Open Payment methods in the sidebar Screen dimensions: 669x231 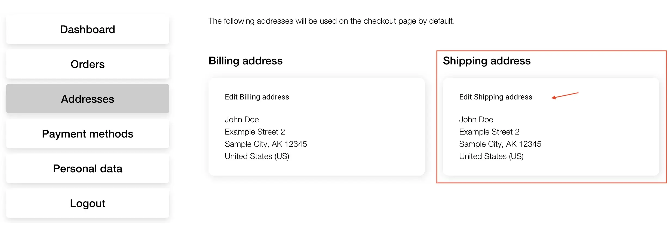click(x=87, y=134)
